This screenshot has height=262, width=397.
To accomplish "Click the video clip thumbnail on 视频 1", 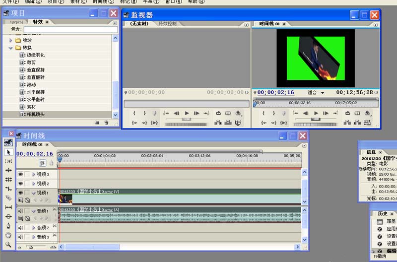I will pos(66,199).
